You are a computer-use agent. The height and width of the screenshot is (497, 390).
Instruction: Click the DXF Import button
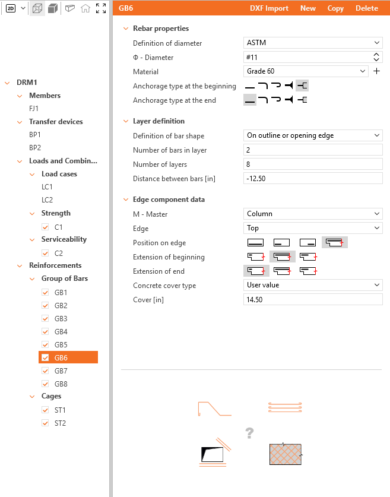(269, 8)
